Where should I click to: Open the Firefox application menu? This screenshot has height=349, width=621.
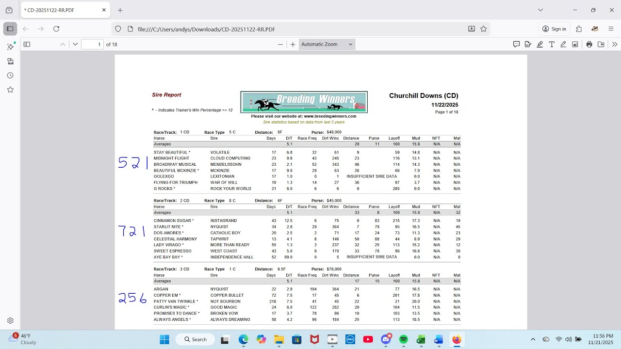point(611,29)
